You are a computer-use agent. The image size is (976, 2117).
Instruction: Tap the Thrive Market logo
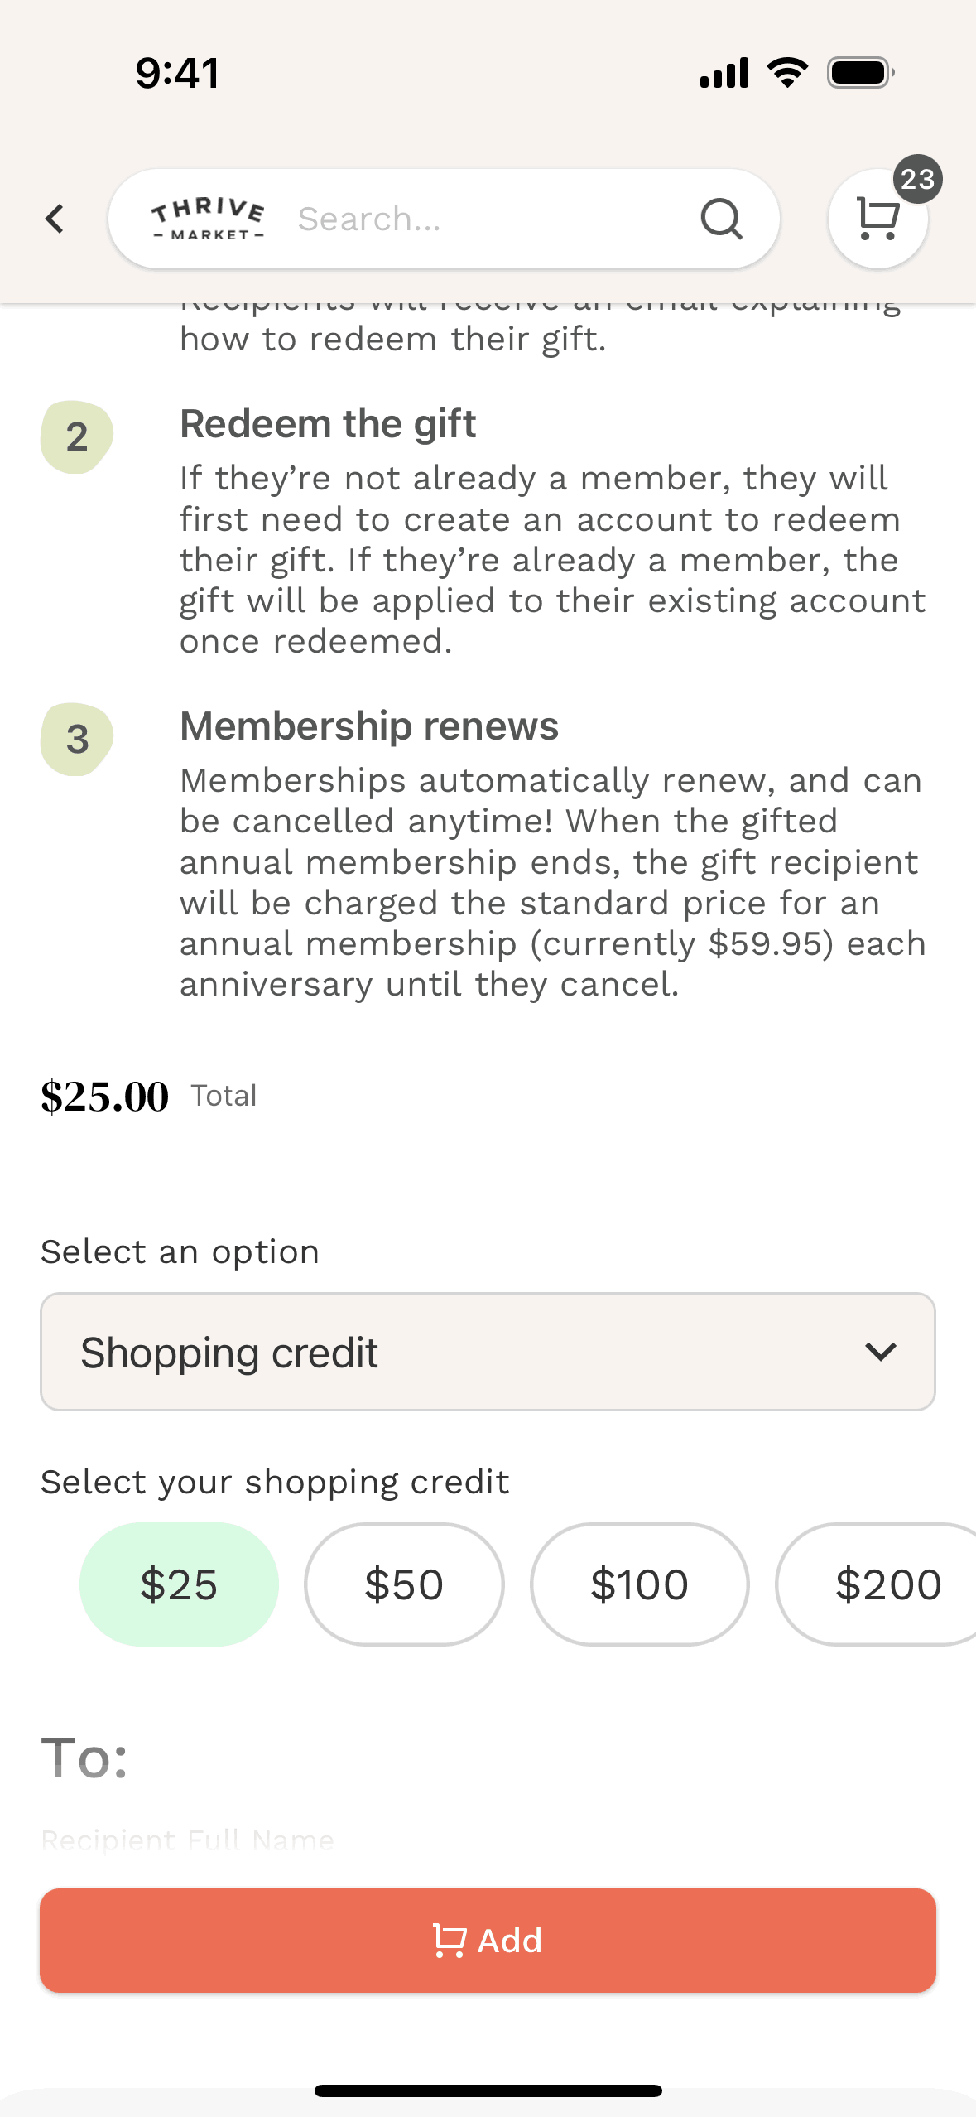208,219
